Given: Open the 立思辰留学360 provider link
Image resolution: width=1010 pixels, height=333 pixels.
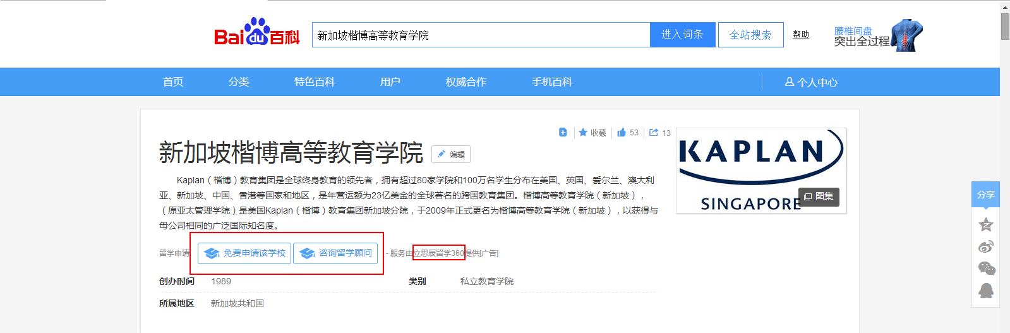Looking at the screenshot, I should point(439,253).
